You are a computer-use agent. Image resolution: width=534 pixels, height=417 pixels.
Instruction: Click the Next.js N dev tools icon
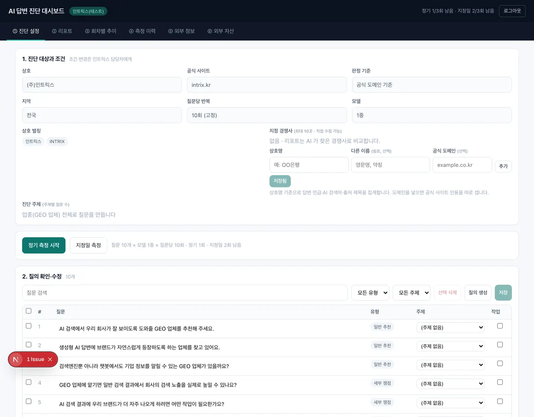click(16, 359)
